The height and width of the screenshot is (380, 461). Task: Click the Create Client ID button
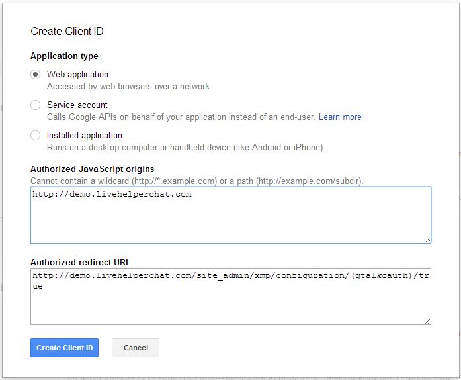(x=64, y=348)
